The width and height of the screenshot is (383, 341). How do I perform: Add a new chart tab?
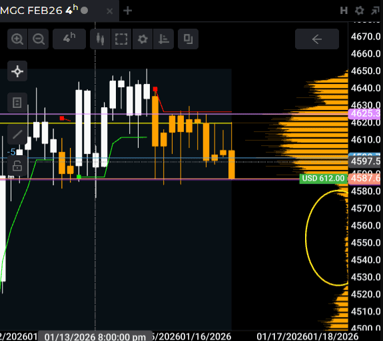click(127, 11)
